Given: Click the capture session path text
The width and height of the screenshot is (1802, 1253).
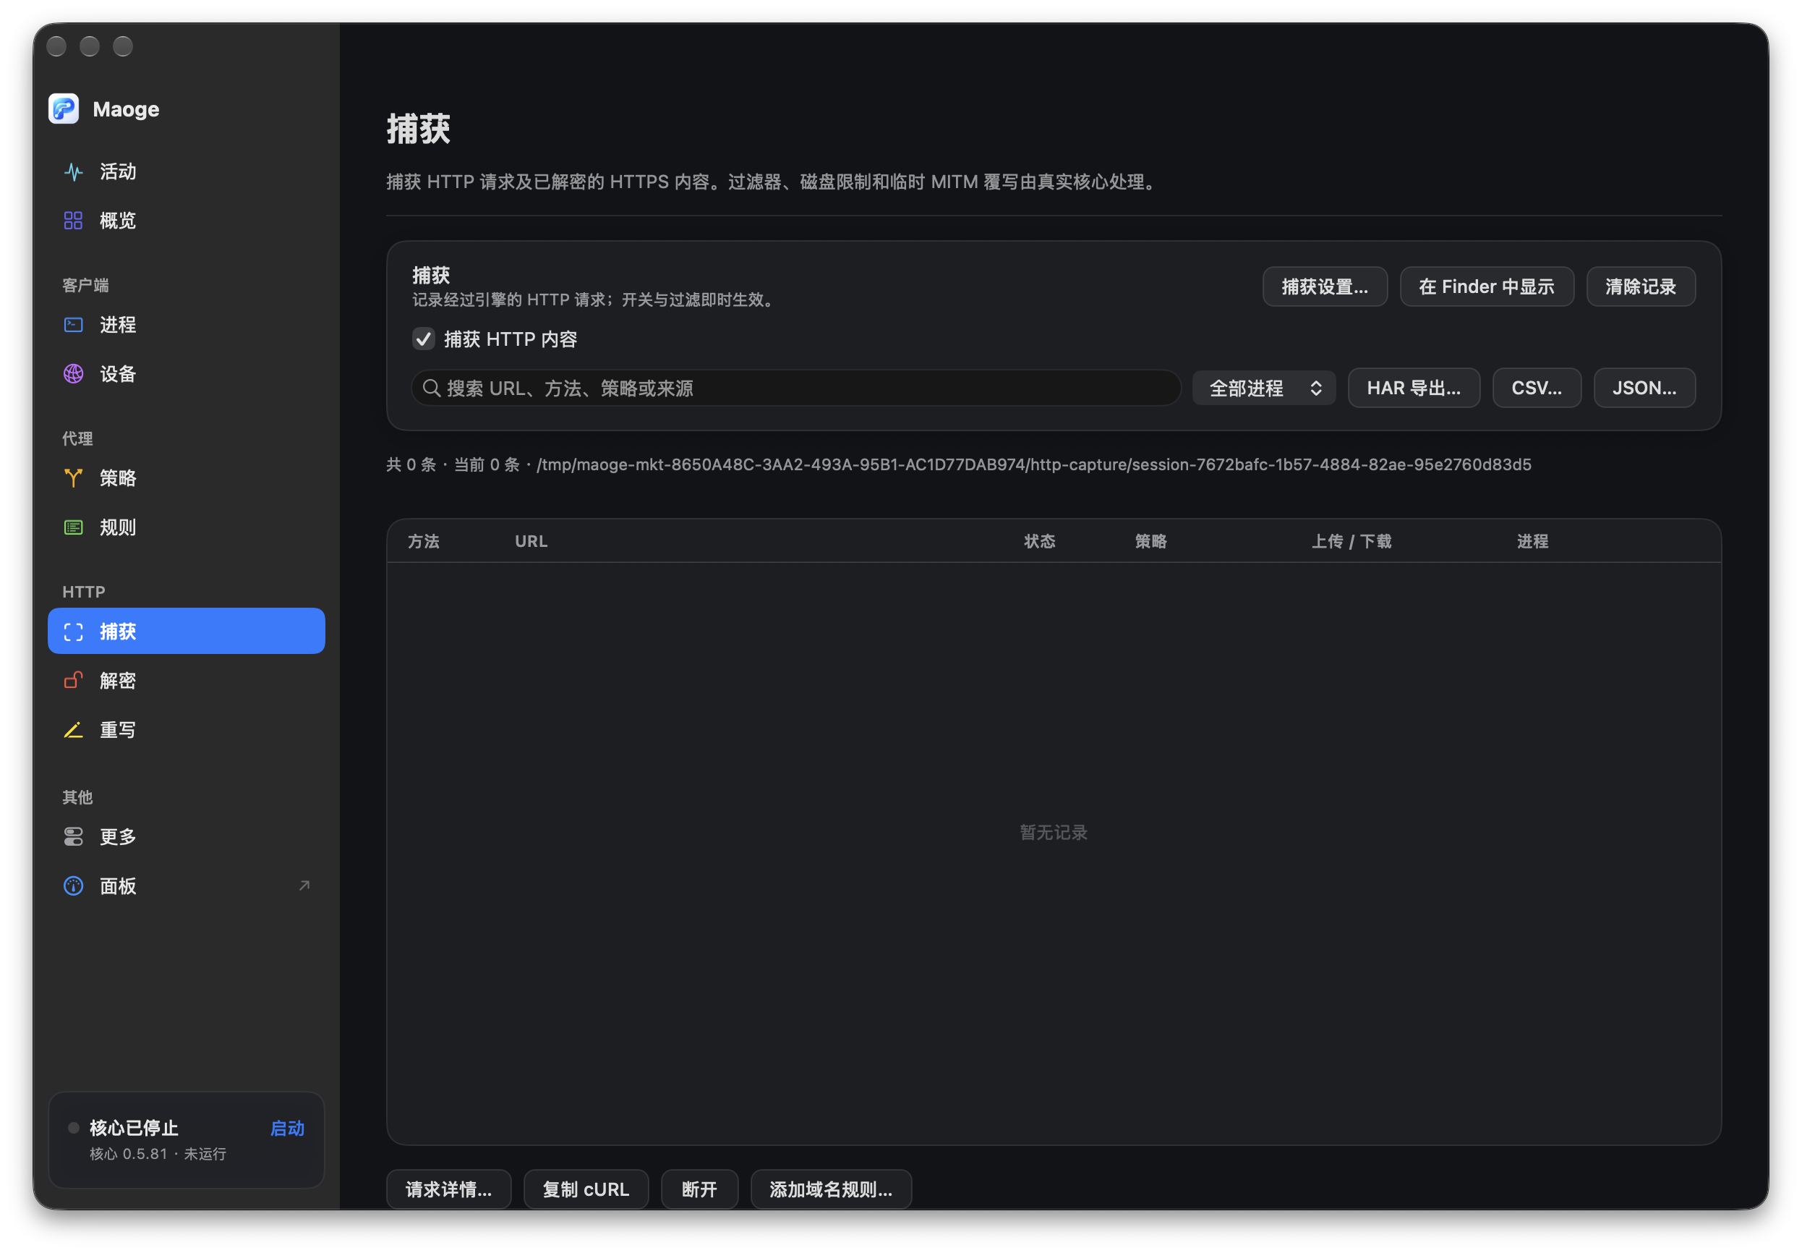Looking at the screenshot, I should click(x=1033, y=464).
